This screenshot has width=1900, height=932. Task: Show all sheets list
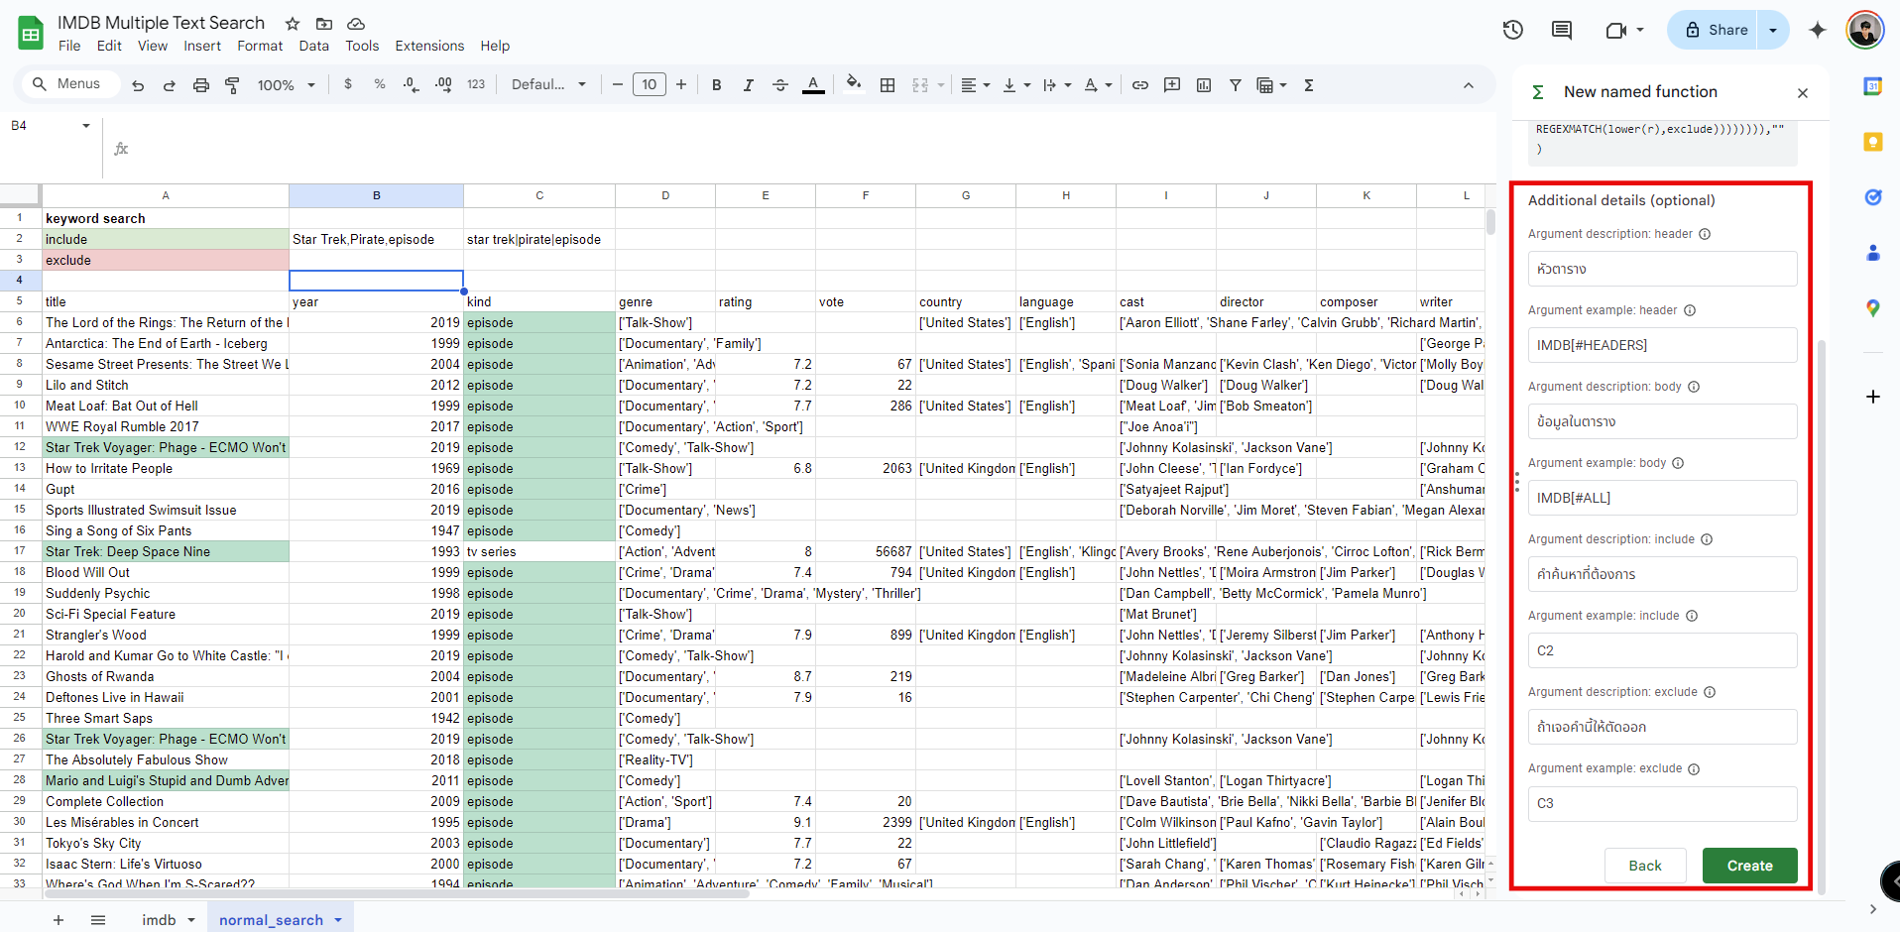[98, 920]
